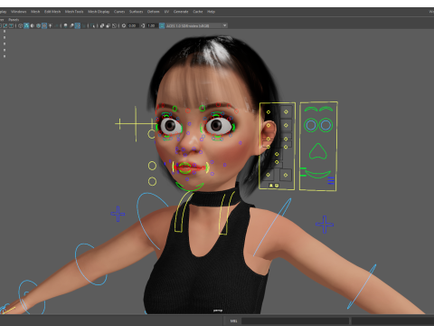Select the green chin arc control

[190, 187]
